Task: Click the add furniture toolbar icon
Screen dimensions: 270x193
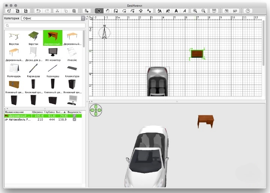Action: [87, 11]
